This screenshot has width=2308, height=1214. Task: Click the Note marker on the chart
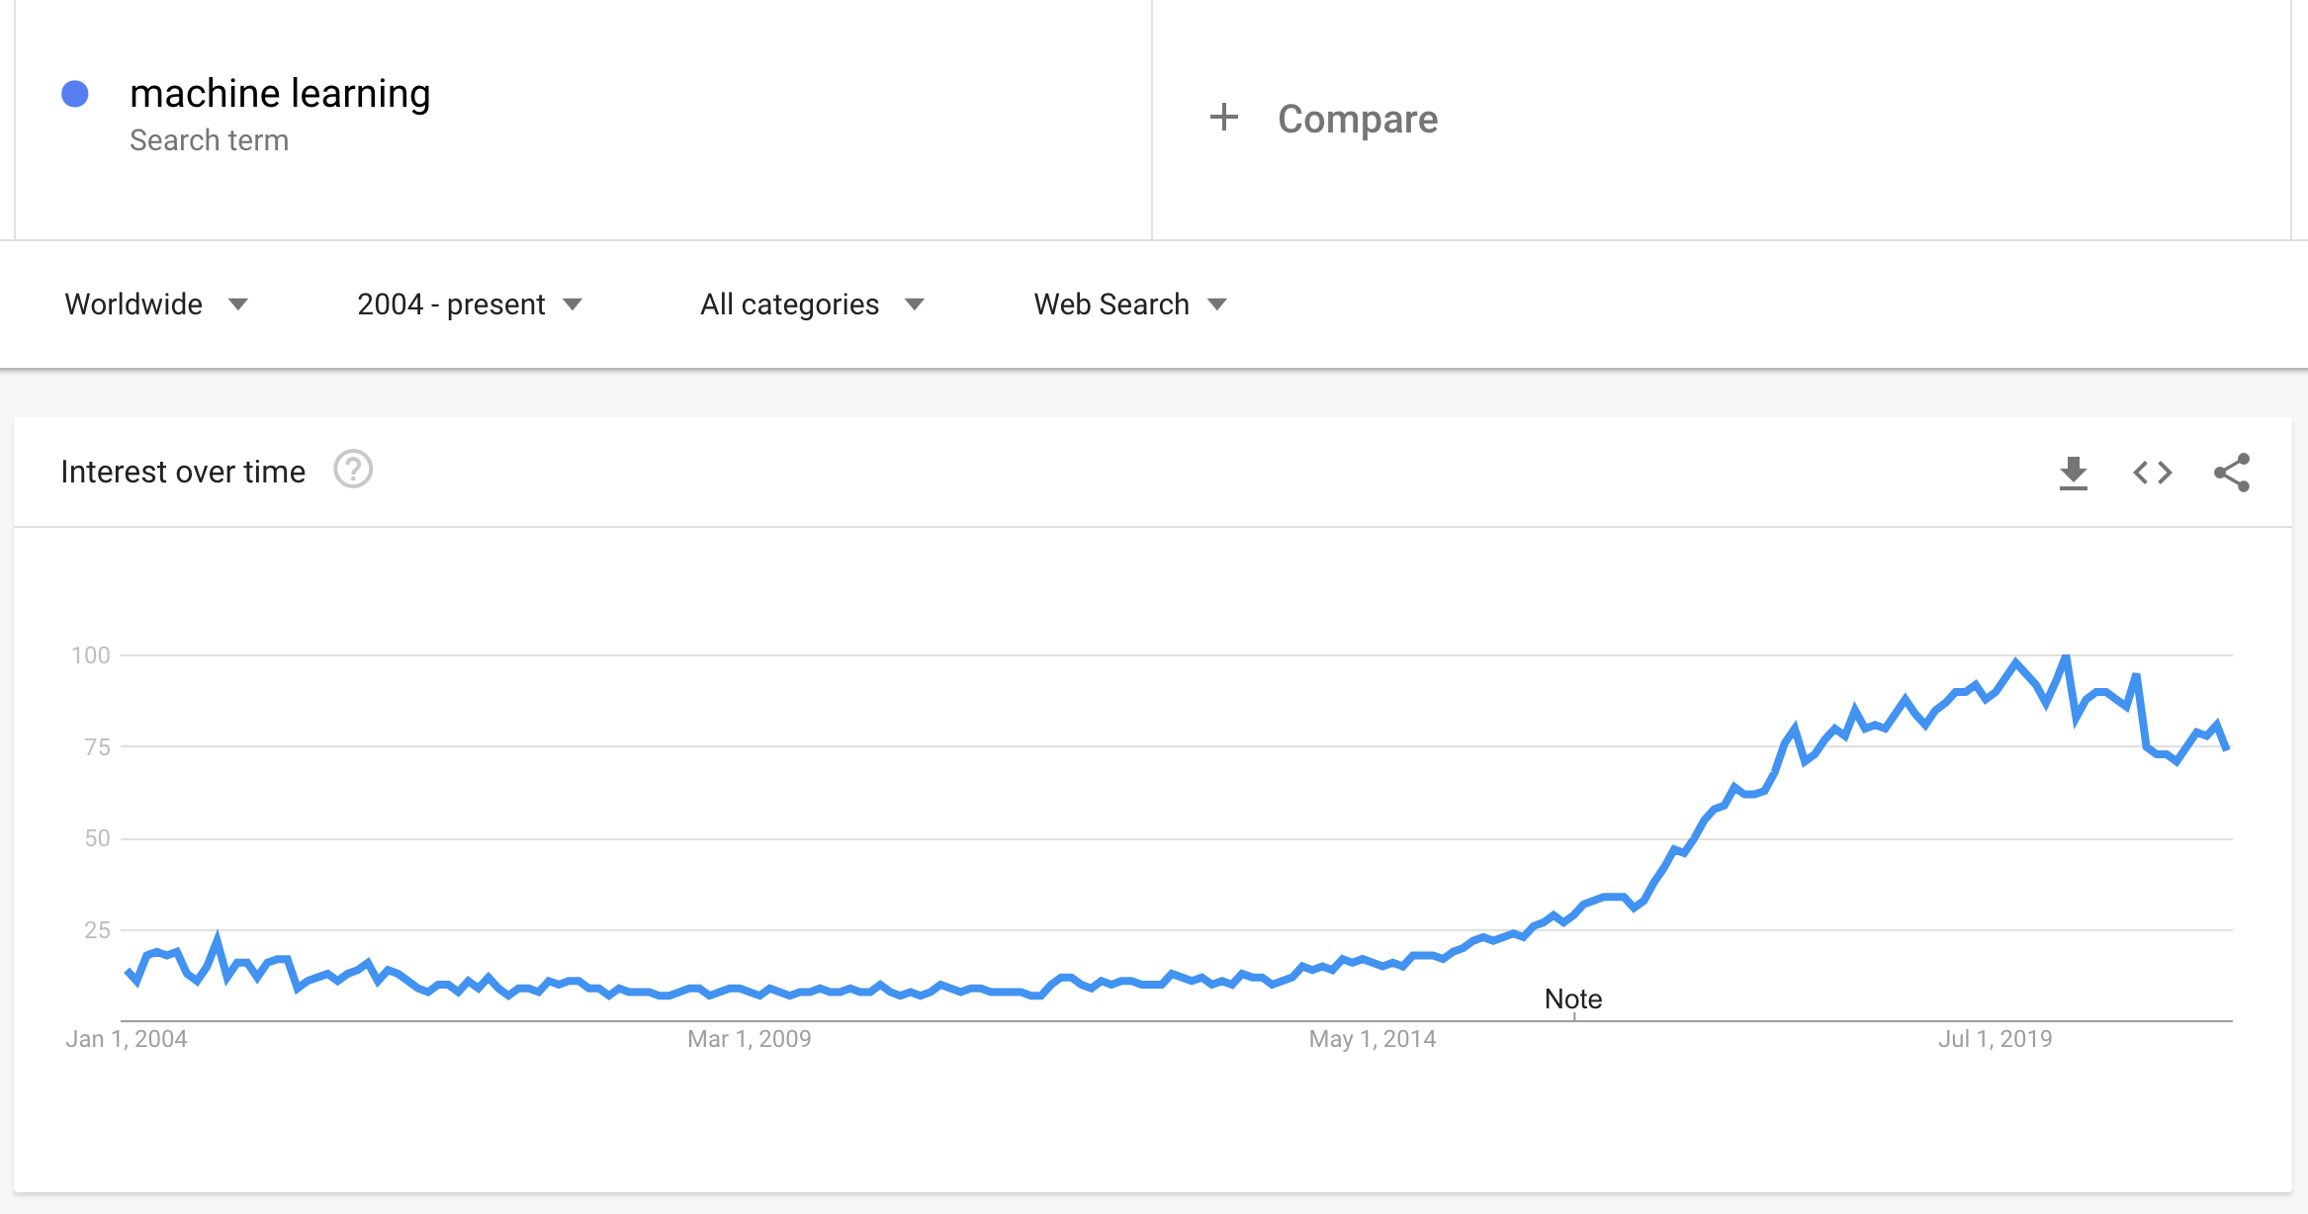pyautogui.click(x=1573, y=999)
